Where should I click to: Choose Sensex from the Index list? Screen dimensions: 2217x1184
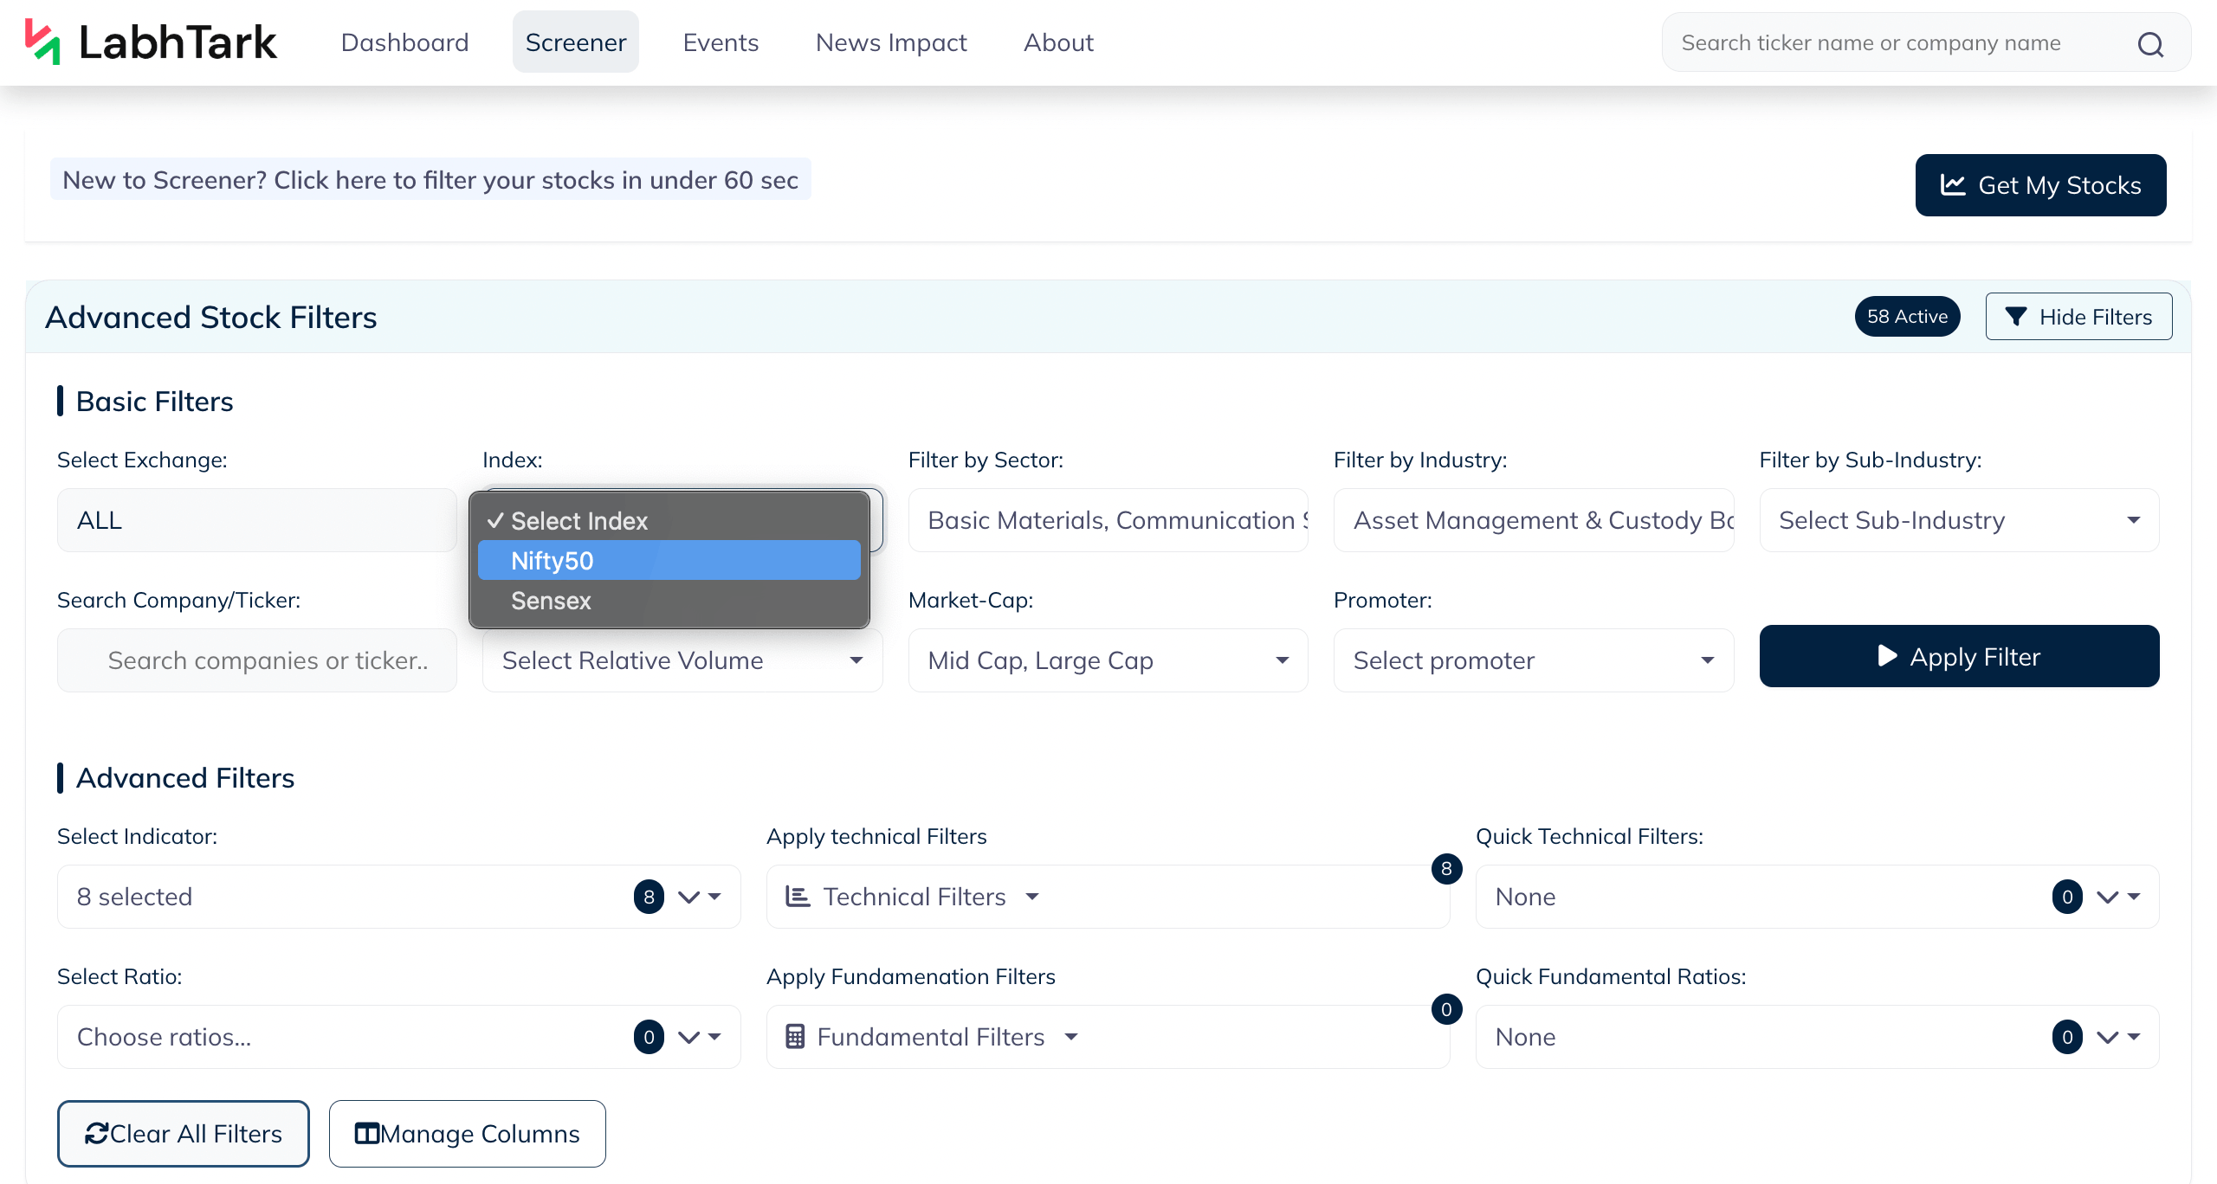click(669, 600)
